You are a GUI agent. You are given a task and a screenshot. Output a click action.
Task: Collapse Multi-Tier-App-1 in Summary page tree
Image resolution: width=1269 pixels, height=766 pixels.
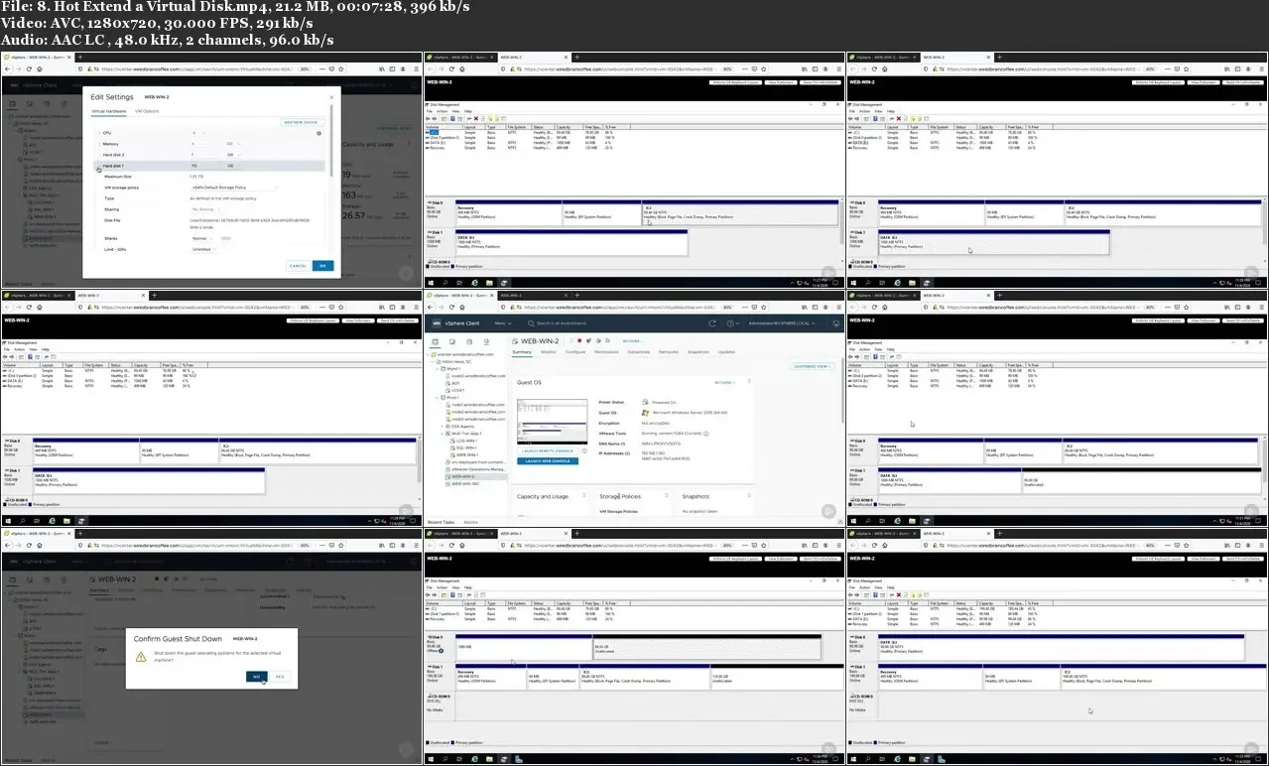click(442, 434)
